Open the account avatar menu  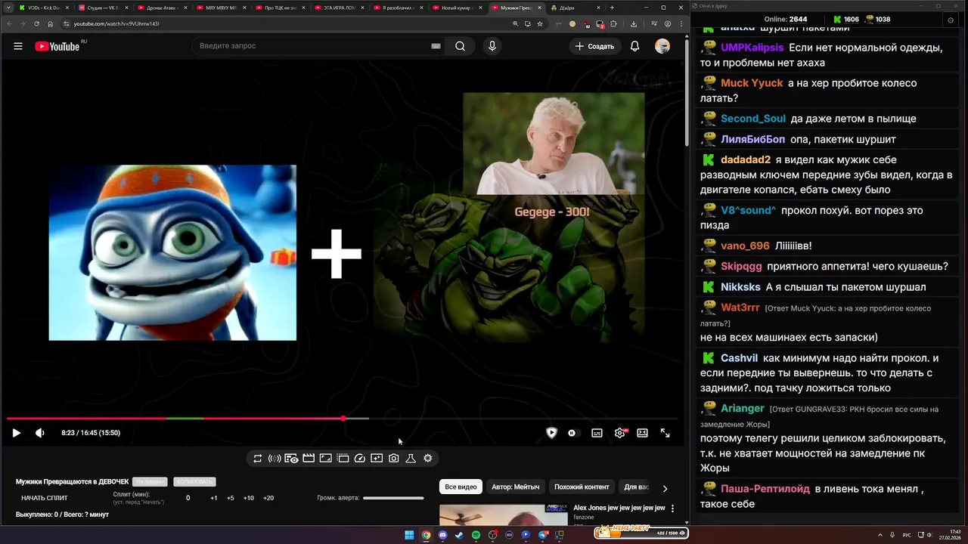662,46
